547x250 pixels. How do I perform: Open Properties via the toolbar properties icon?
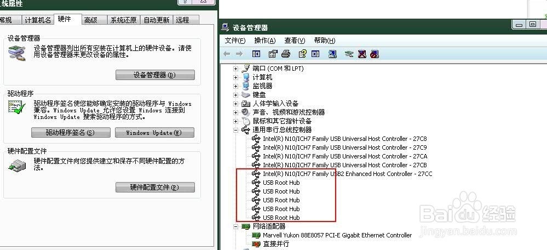pyautogui.click(x=273, y=54)
